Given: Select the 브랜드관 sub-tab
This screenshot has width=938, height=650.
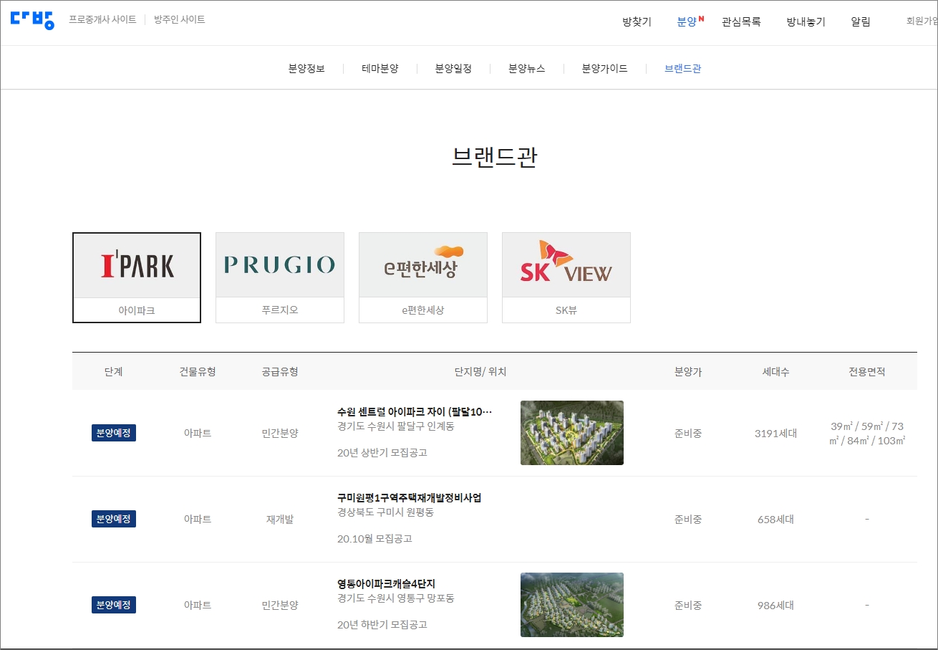Looking at the screenshot, I should (683, 69).
